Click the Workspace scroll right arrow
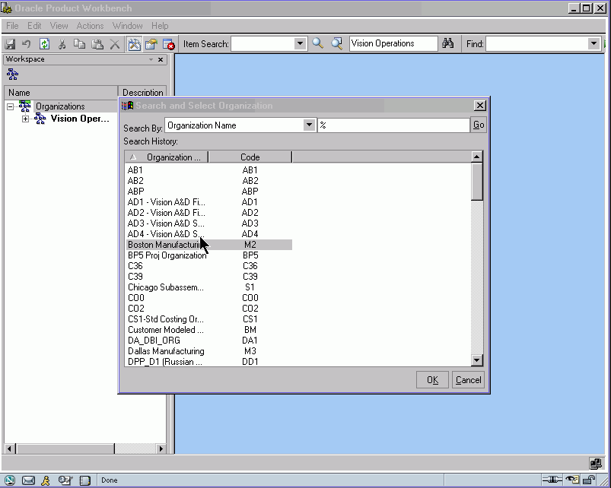 click(x=161, y=448)
